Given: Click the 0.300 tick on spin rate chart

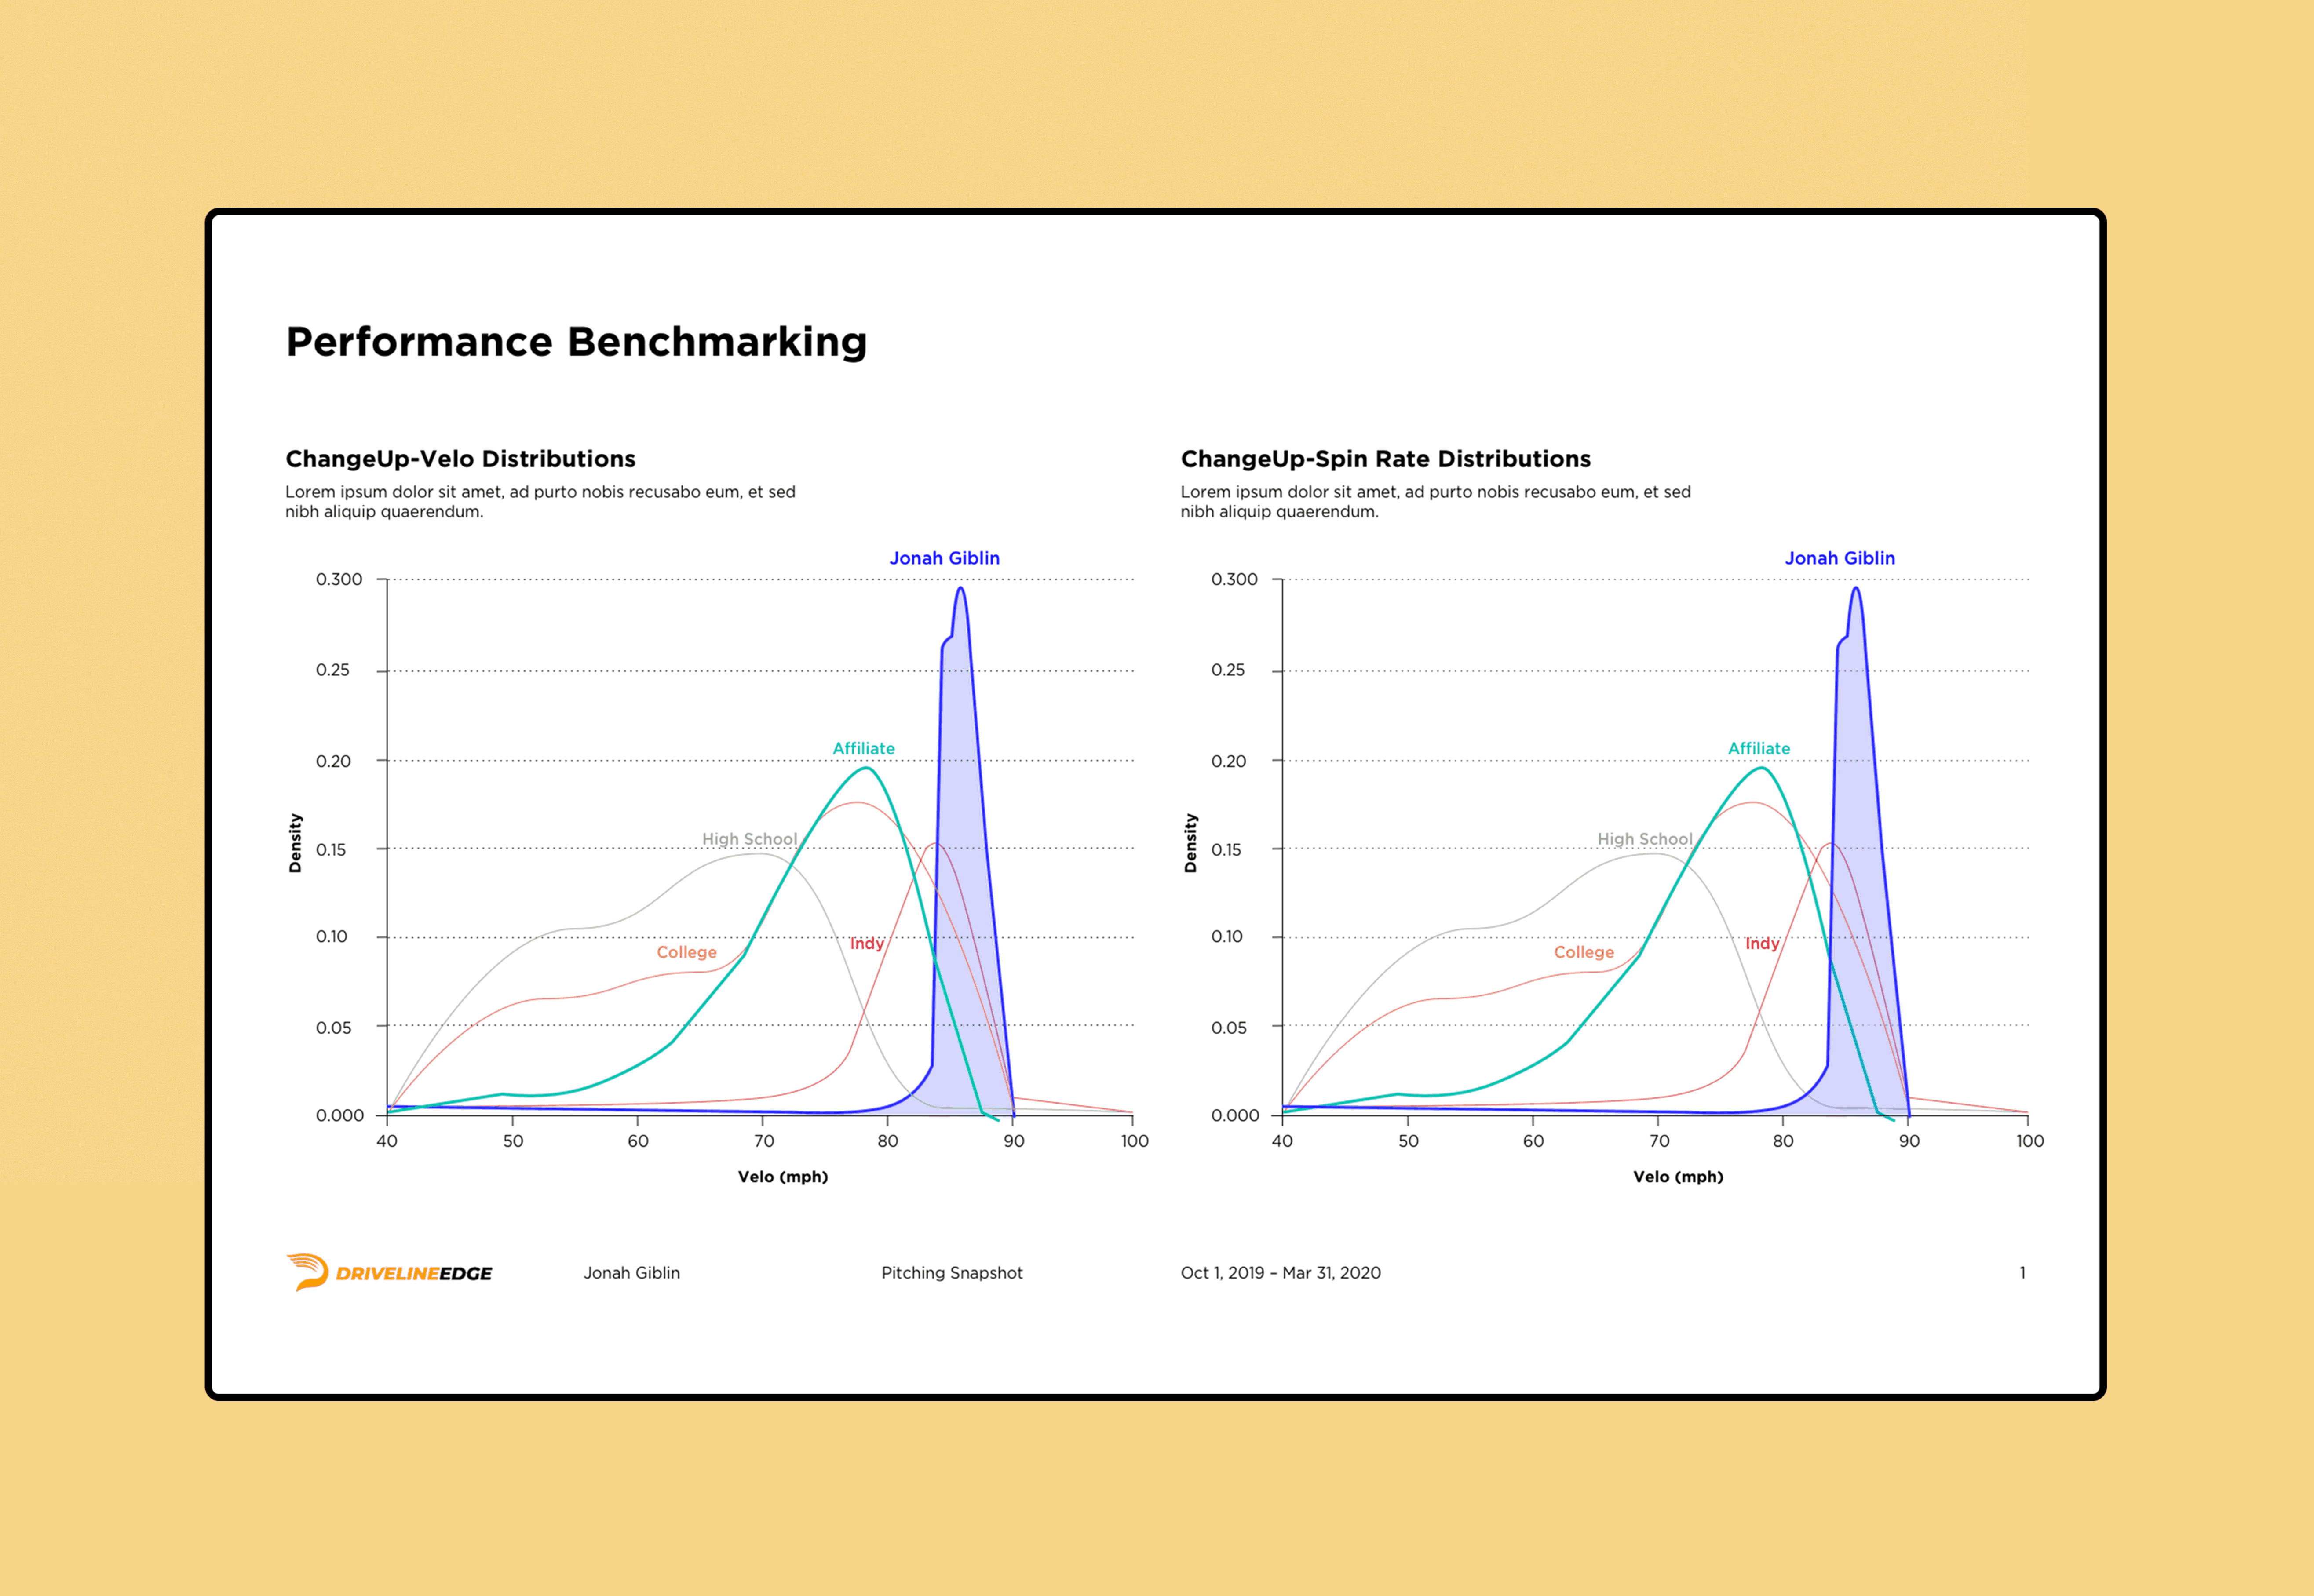Looking at the screenshot, I should pos(1234,579).
